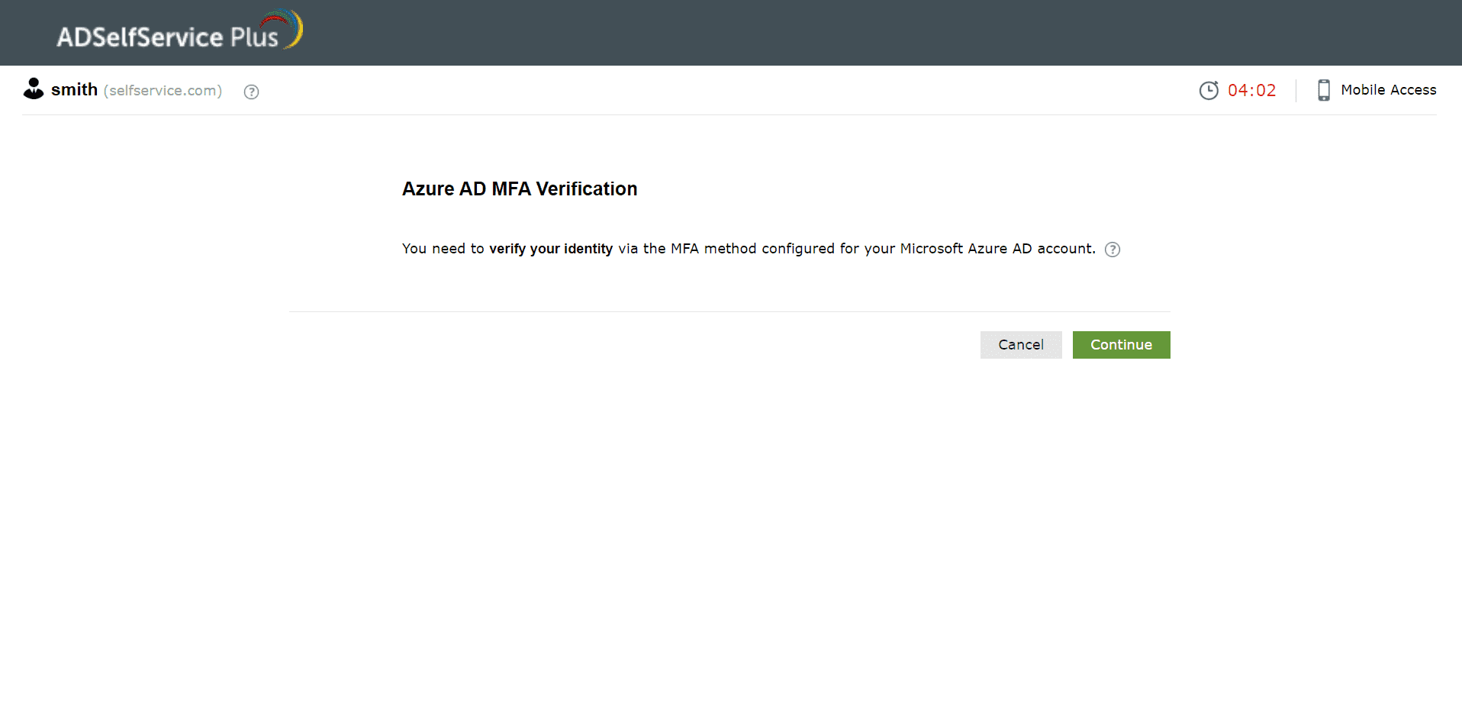Open the Mobile Access link
Image resolution: width=1462 pixels, height=712 pixels.
(x=1388, y=90)
